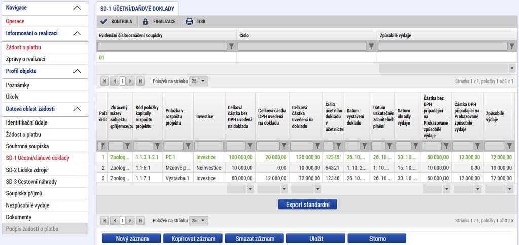Focus the Evidenční číslo filter input
519x245 pixels.
[162, 46]
